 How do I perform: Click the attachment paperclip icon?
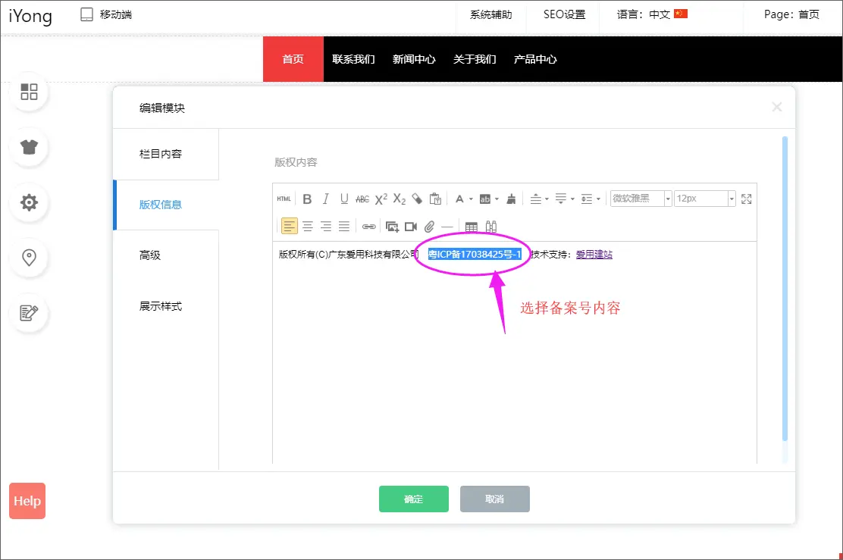(x=429, y=226)
